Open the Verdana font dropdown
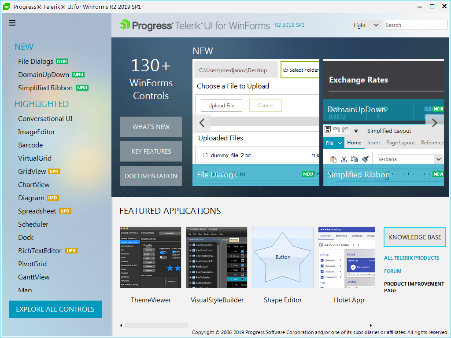The height and width of the screenshot is (338, 451). point(438,159)
